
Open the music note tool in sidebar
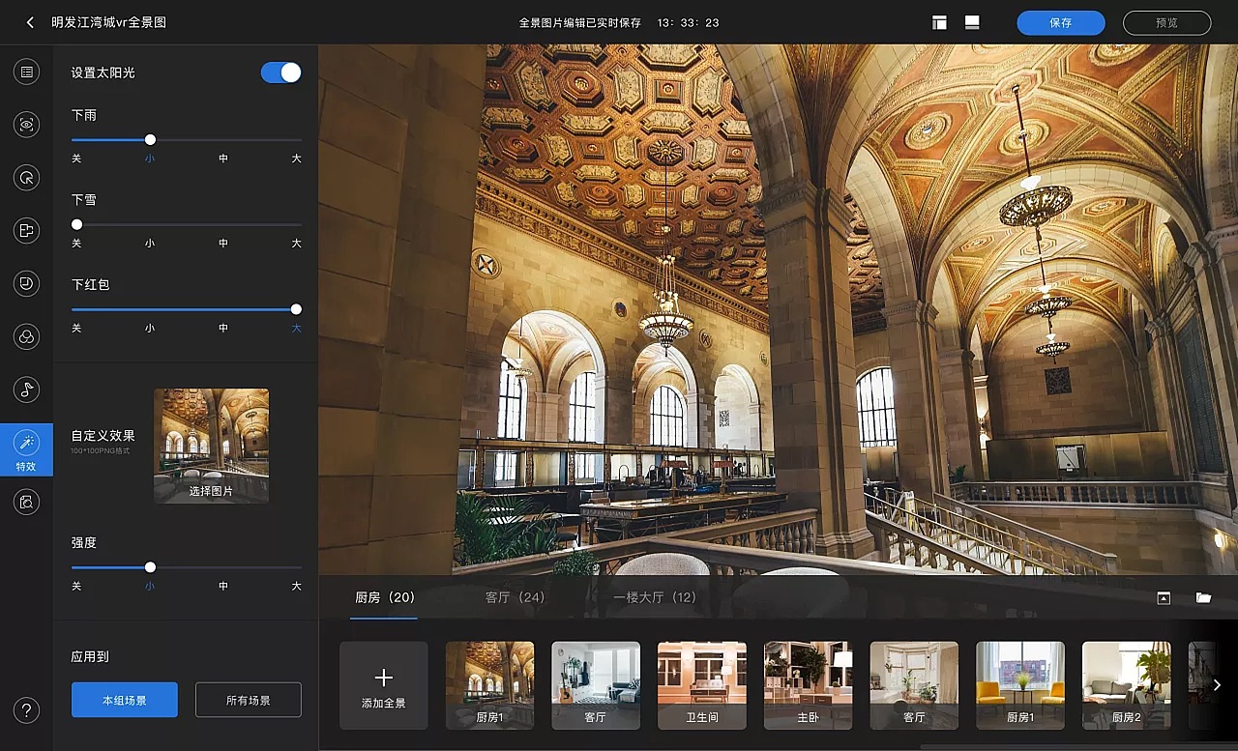27,390
